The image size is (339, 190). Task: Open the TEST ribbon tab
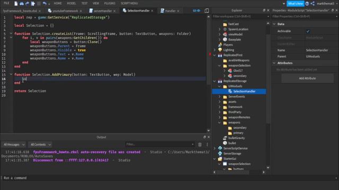tap(85, 3)
